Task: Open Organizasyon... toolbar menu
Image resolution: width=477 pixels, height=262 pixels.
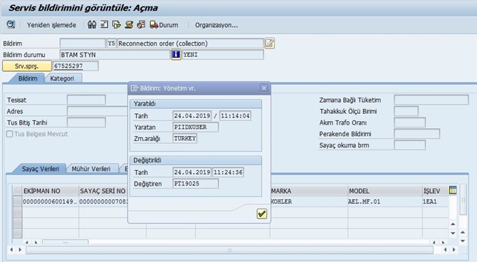Action: pos(216,25)
